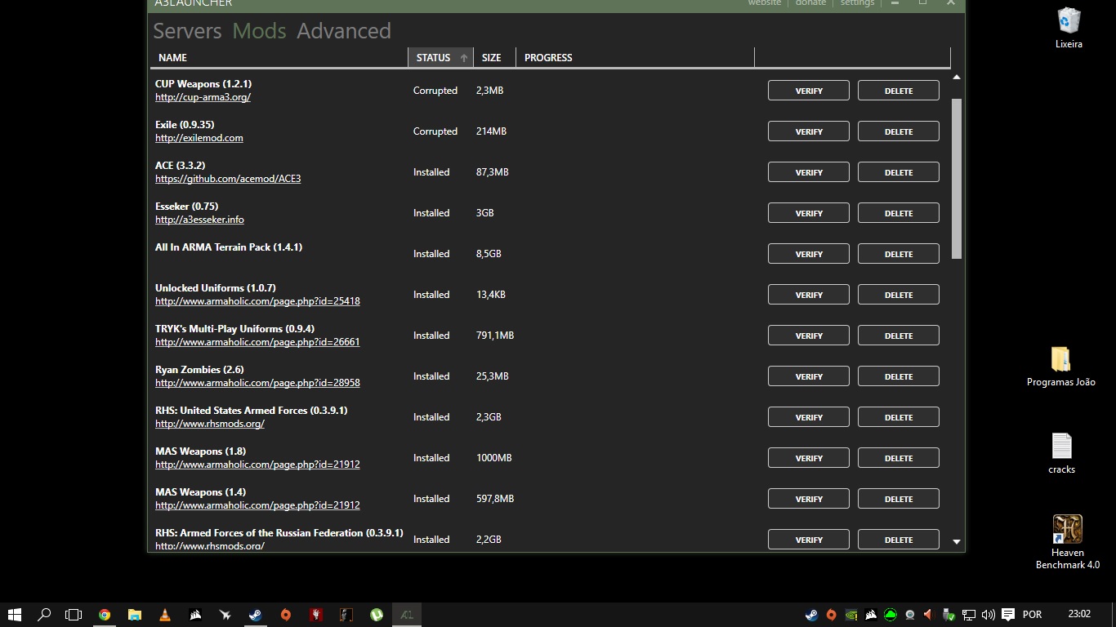Sort by the PROGRESS column header
Screen dimensions: 1116x627
point(635,57)
